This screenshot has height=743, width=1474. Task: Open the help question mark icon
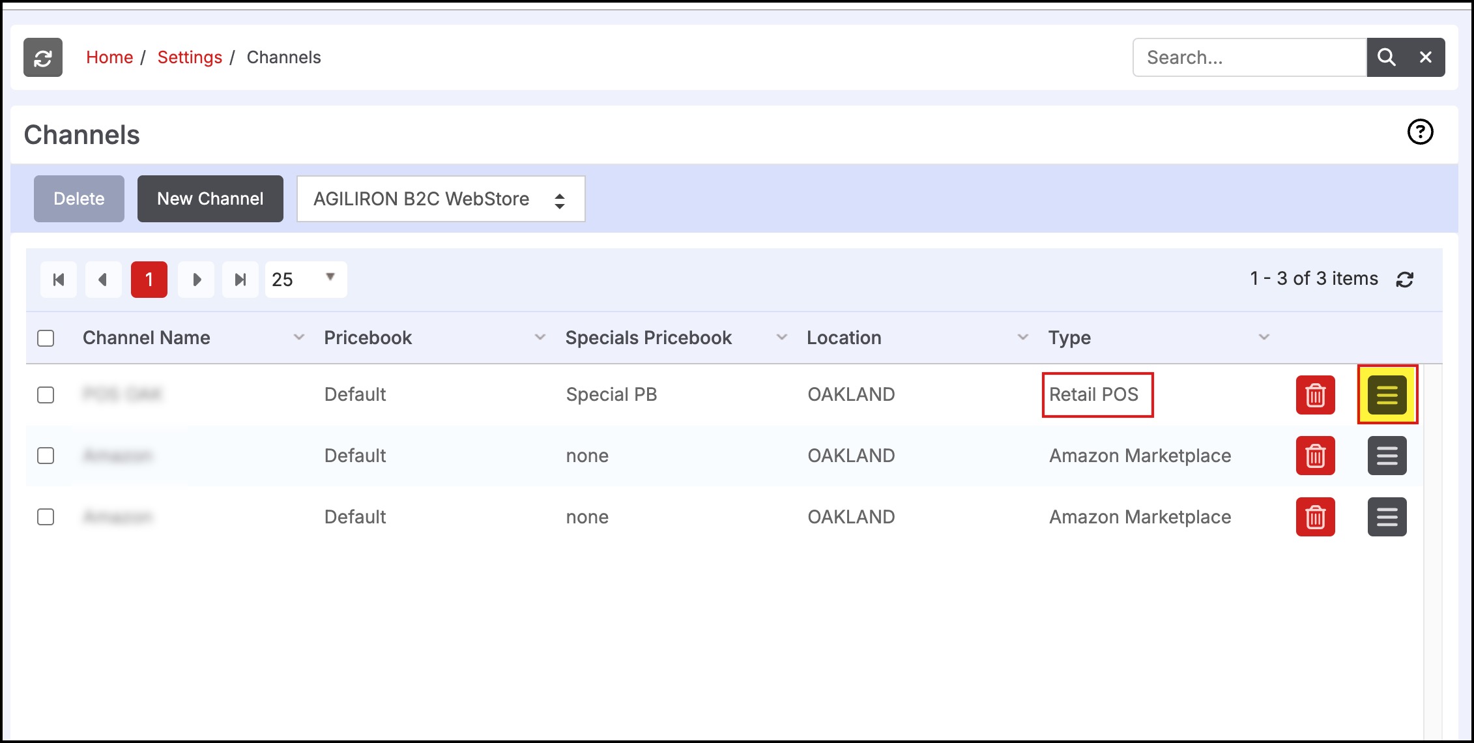[1420, 132]
